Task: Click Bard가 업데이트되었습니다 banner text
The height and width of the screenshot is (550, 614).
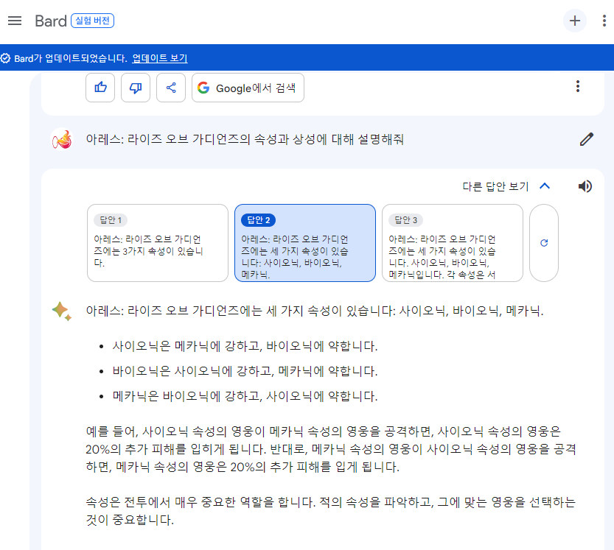Action: point(71,58)
